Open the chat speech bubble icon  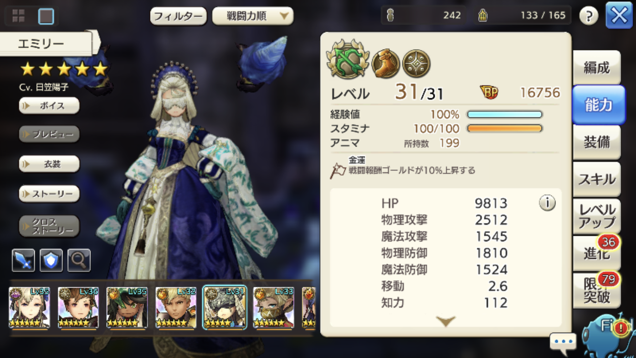pos(563,342)
